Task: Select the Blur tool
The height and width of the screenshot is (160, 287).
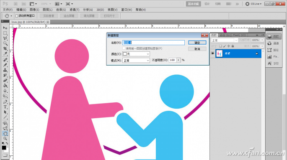Action: tap(5, 91)
